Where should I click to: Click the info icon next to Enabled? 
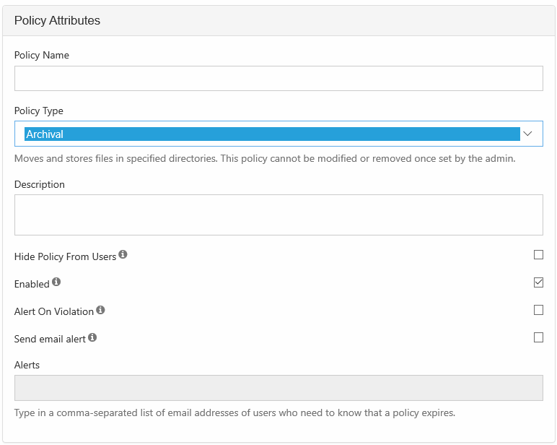(56, 282)
